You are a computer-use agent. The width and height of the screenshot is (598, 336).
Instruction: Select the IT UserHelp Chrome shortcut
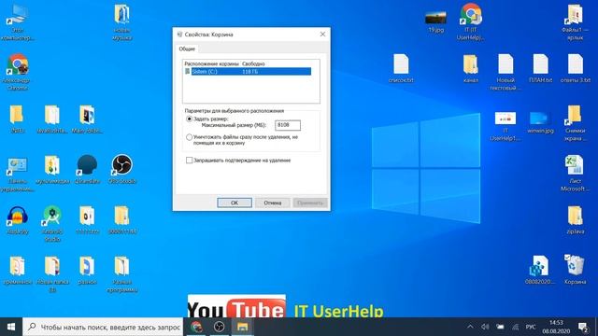471,22
